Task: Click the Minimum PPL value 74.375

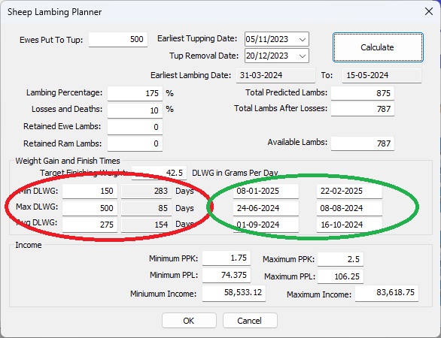Action: [x=227, y=275]
